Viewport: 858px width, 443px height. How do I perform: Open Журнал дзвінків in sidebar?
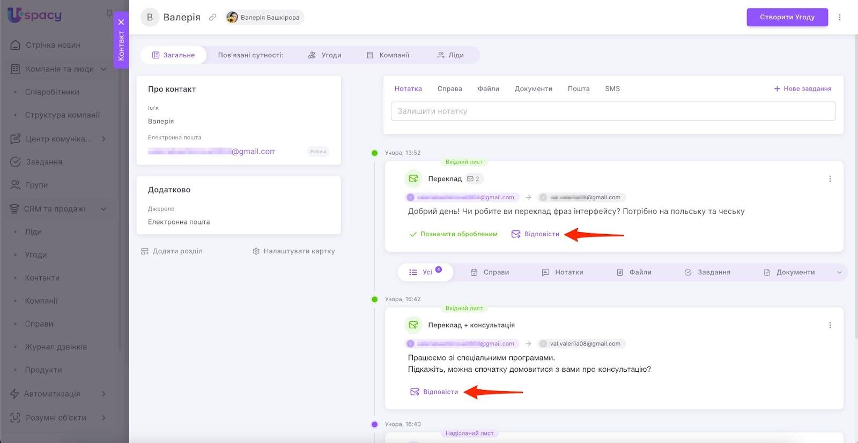click(56, 347)
